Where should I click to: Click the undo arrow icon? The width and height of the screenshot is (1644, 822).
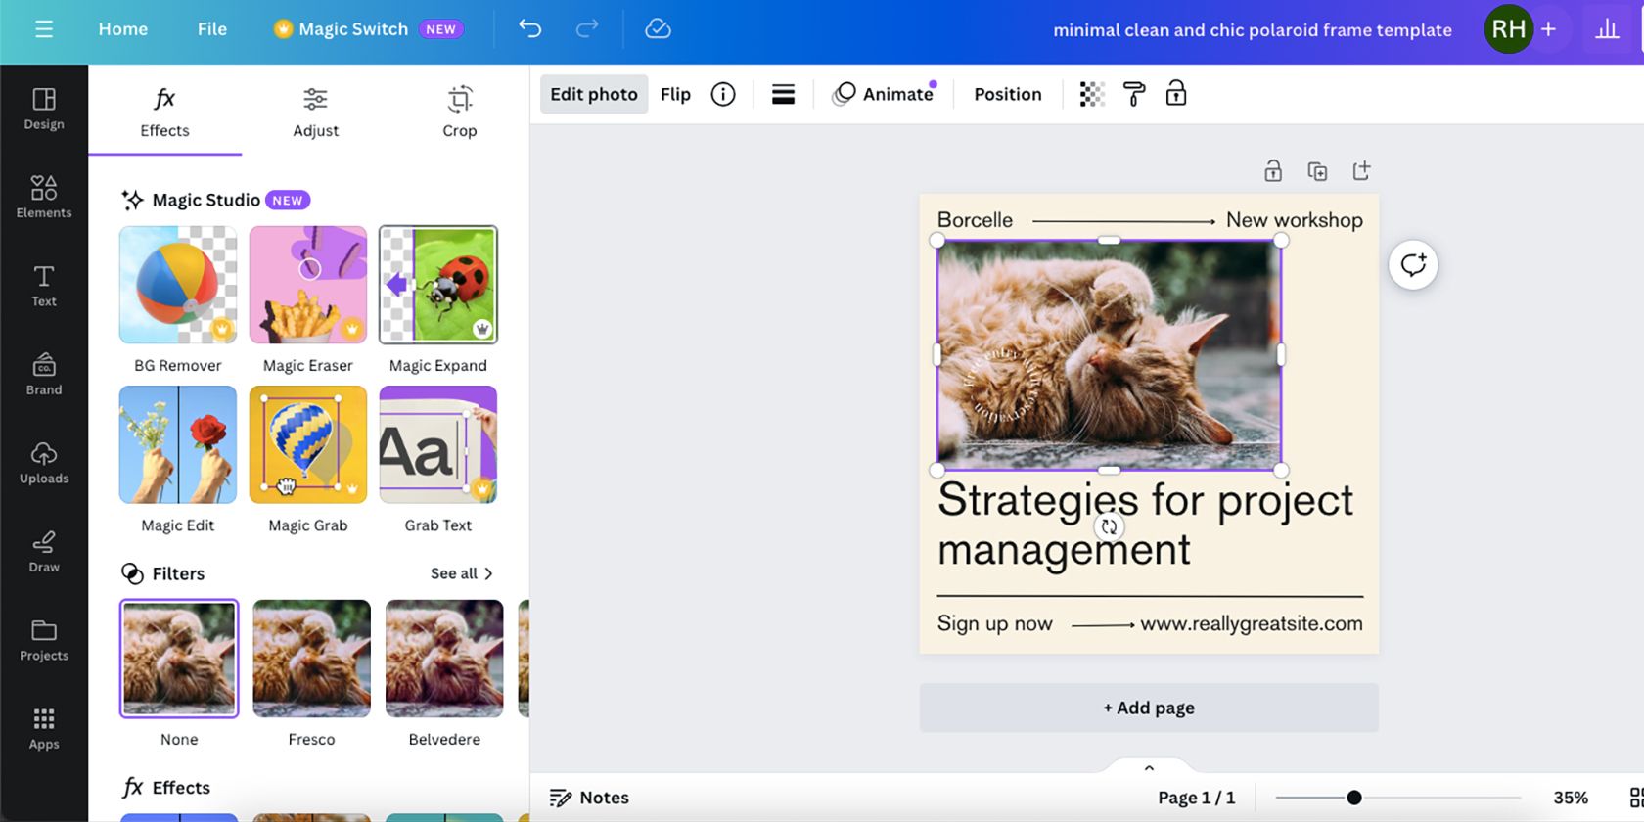point(529,29)
